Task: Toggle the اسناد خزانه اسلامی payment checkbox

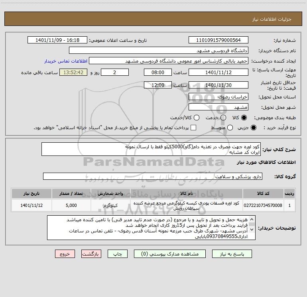Action: [193, 128]
